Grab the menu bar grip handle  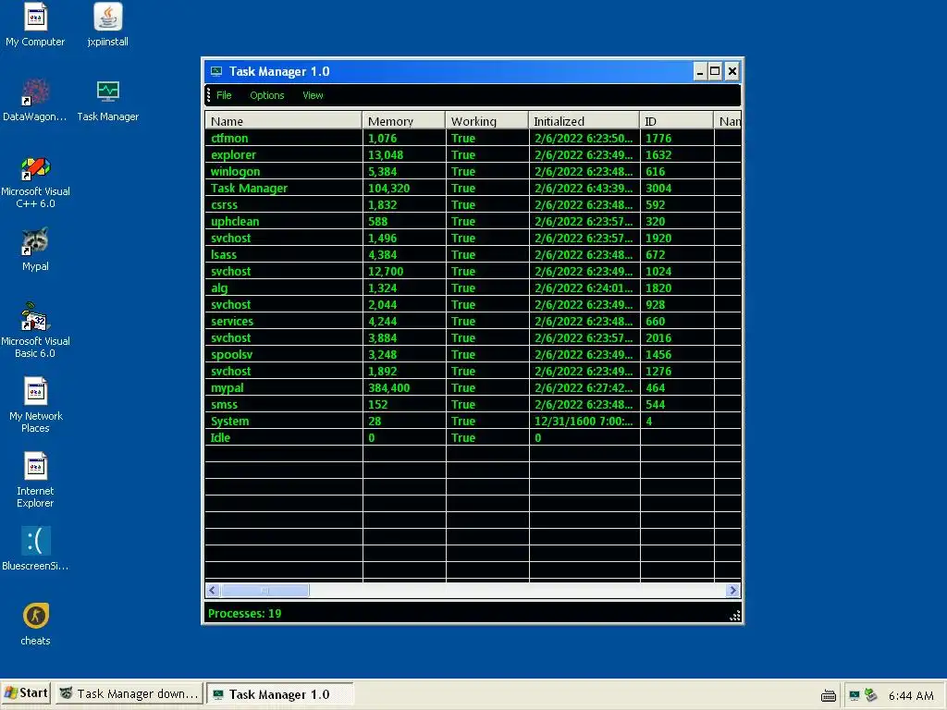(208, 95)
